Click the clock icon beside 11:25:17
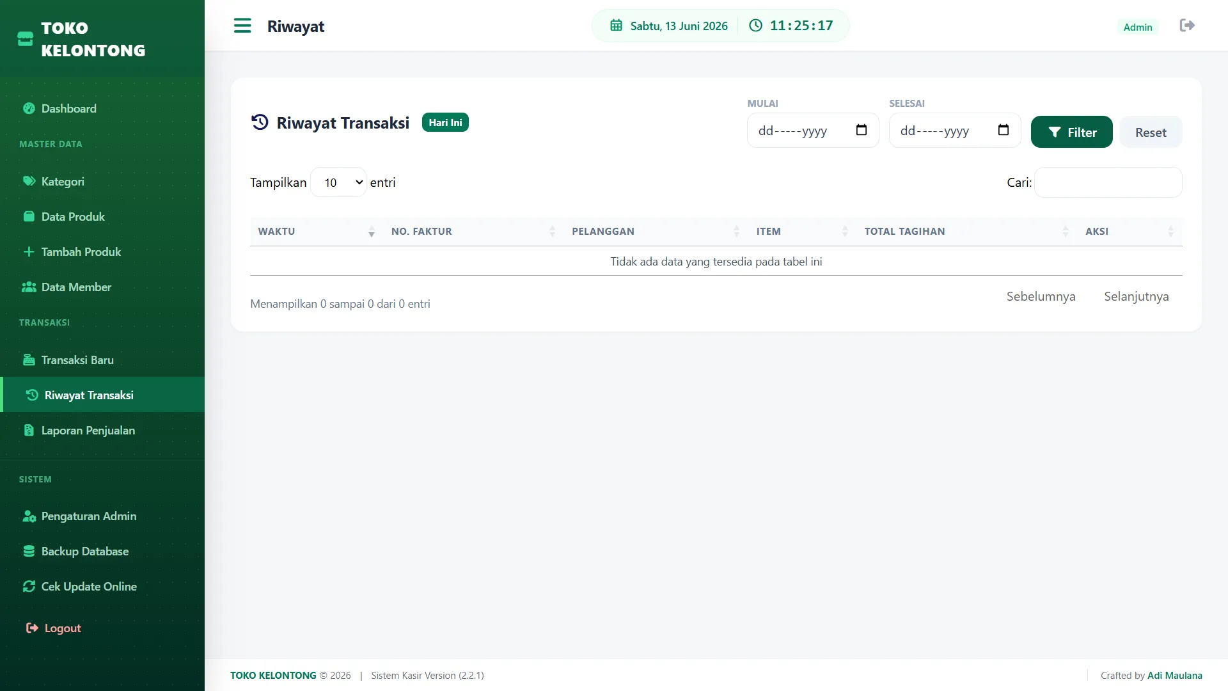The height and width of the screenshot is (691, 1228). (x=755, y=26)
